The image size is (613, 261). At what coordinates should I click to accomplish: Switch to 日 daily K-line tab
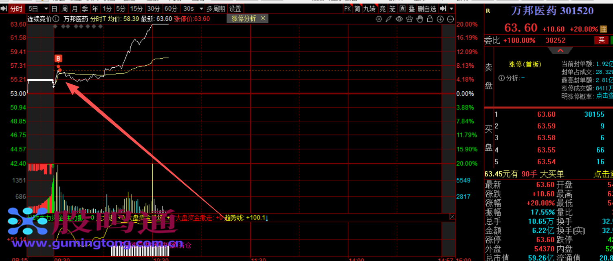(54, 9)
